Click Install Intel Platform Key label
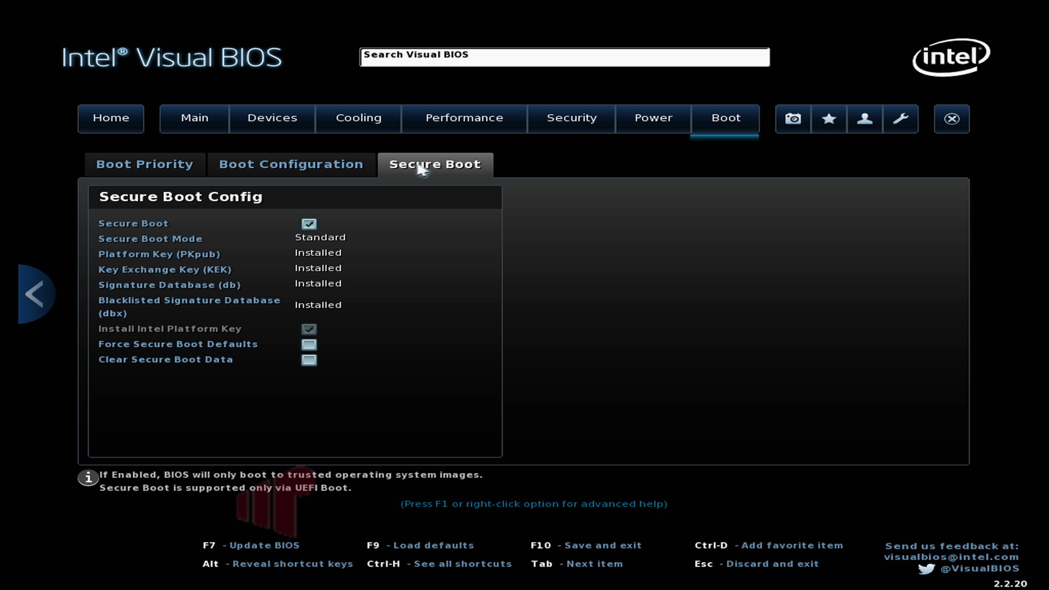Image resolution: width=1049 pixels, height=590 pixels. (169, 329)
